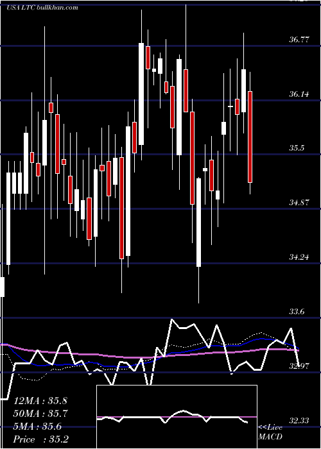Select the 36.14 price axis label
The height and width of the screenshot is (449, 321).
click(299, 94)
